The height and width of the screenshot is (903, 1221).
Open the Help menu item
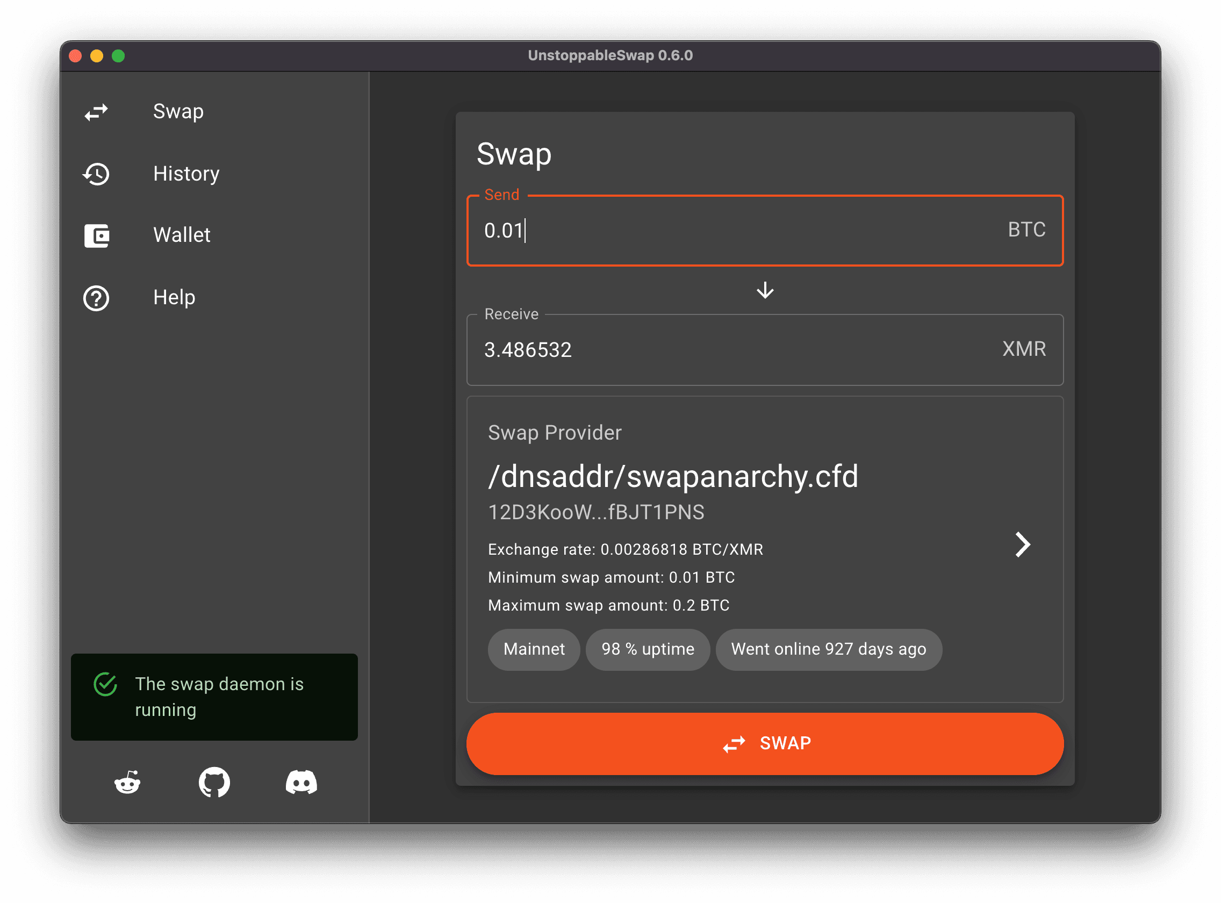(214, 298)
